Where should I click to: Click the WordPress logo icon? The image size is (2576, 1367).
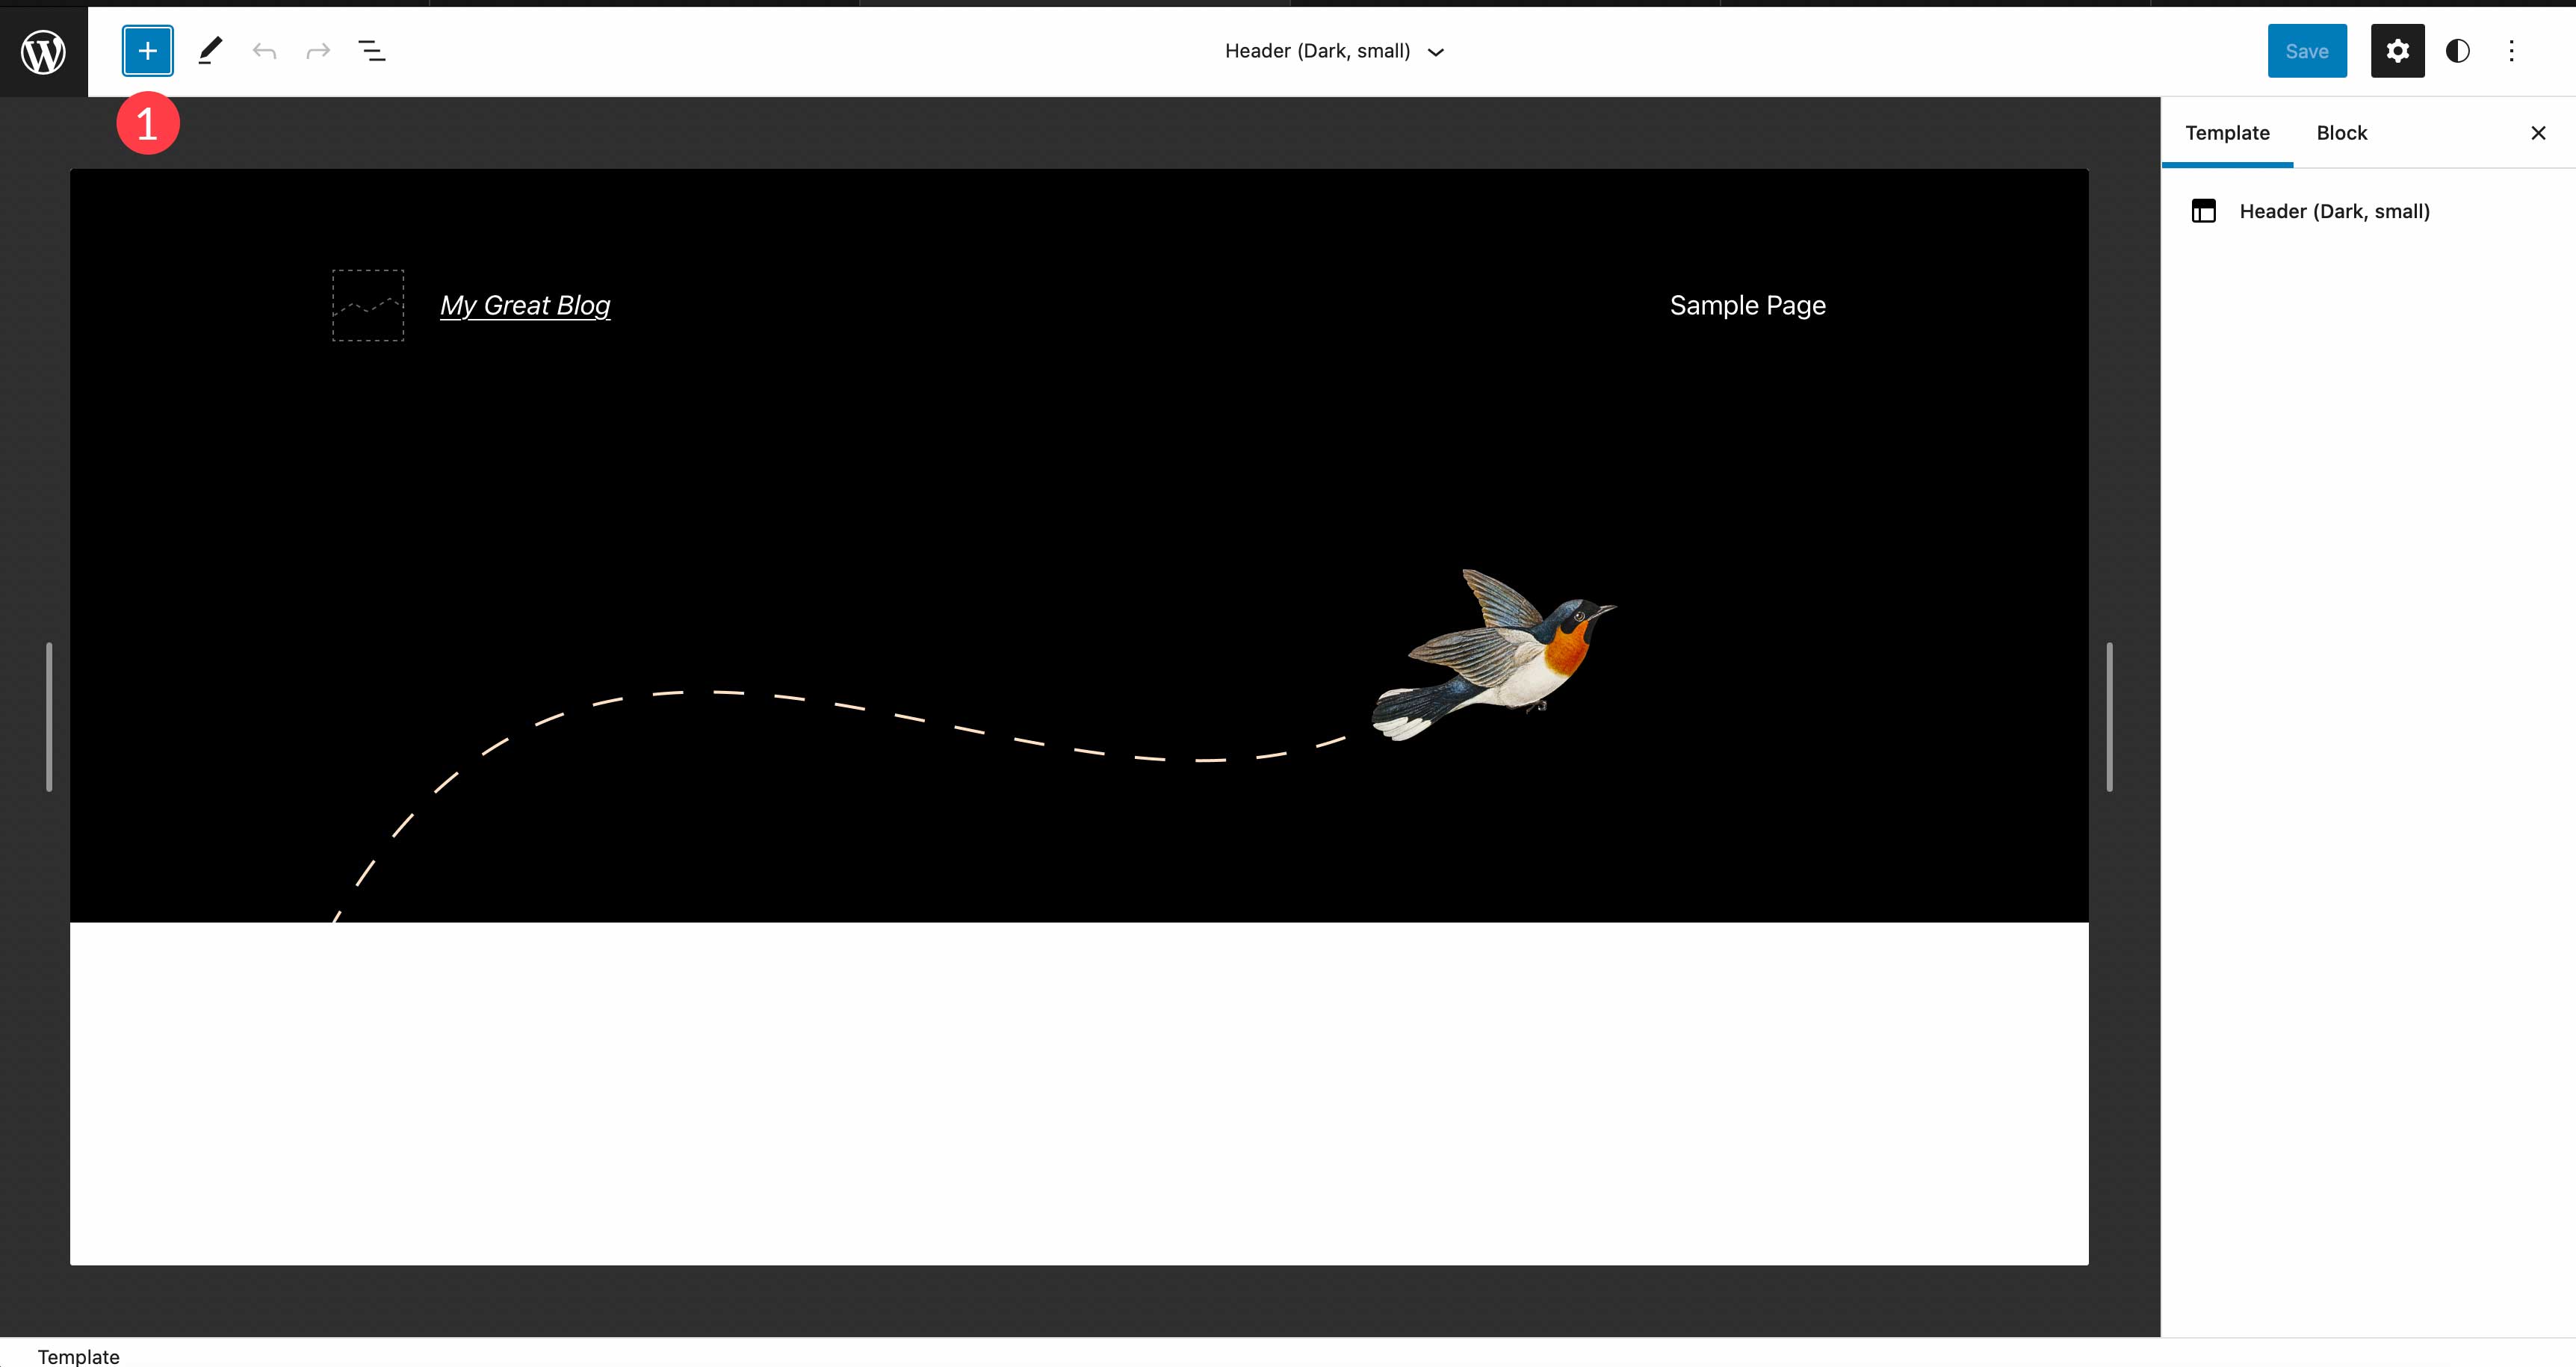point(44,49)
